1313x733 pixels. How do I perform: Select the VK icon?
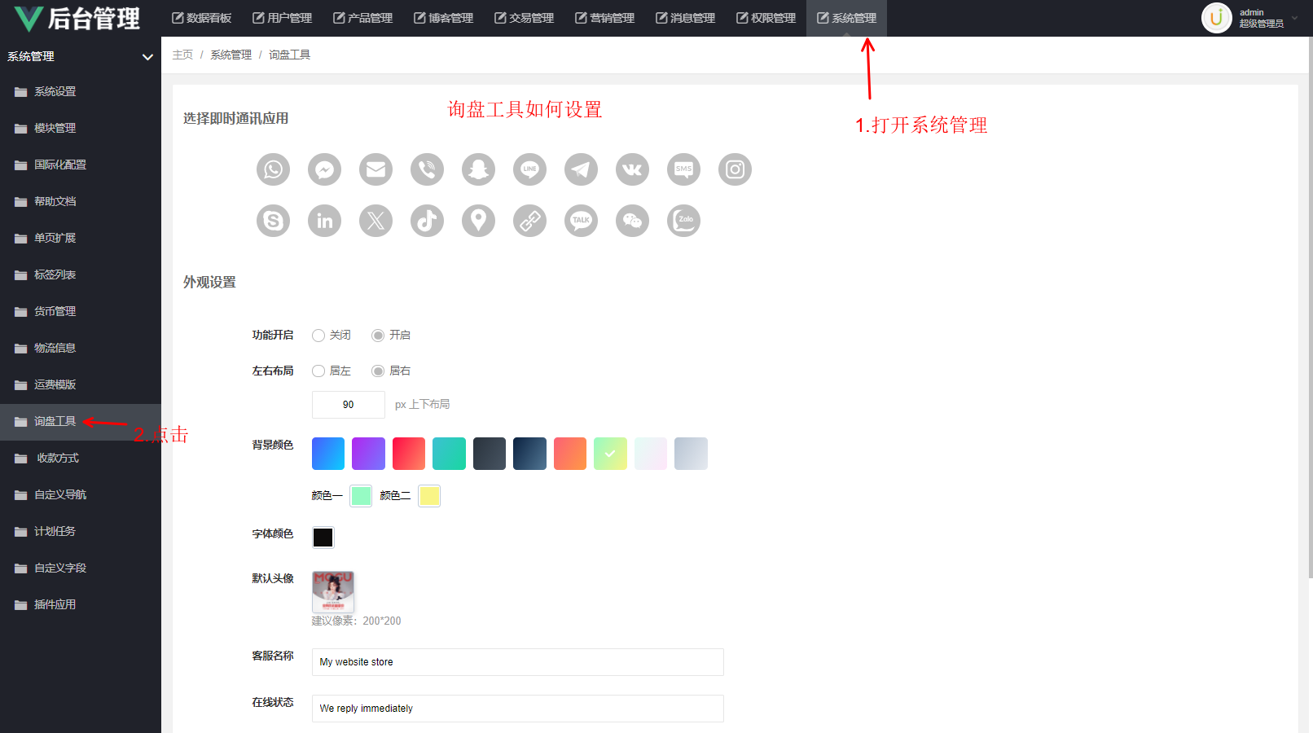pyautogui.click(x=632, y=169)
